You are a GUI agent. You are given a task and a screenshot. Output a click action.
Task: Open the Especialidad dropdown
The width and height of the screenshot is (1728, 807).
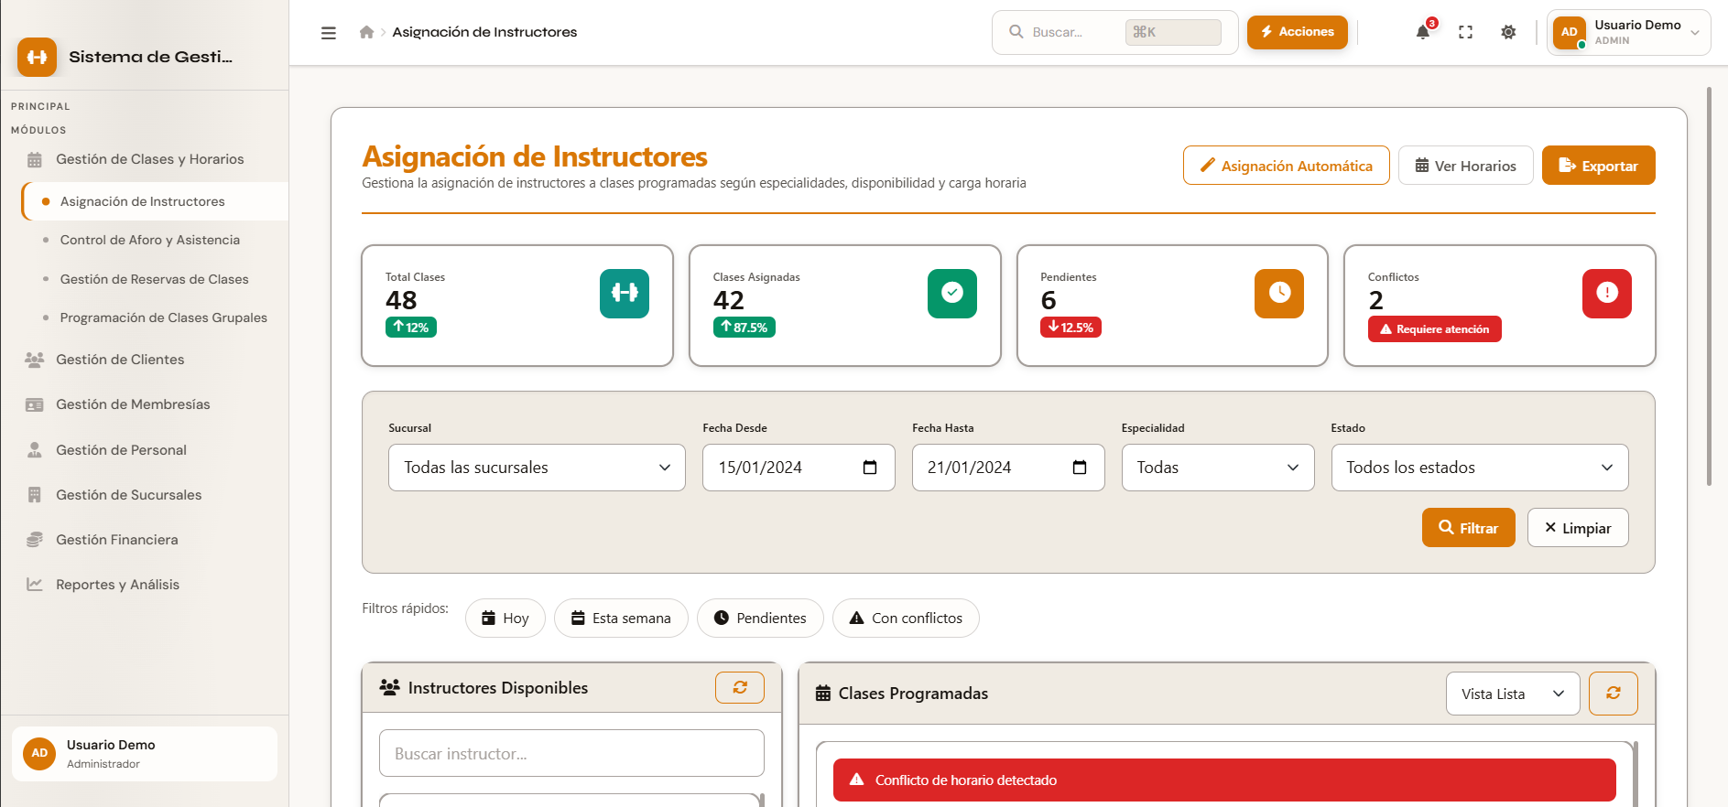(1218, 468)
